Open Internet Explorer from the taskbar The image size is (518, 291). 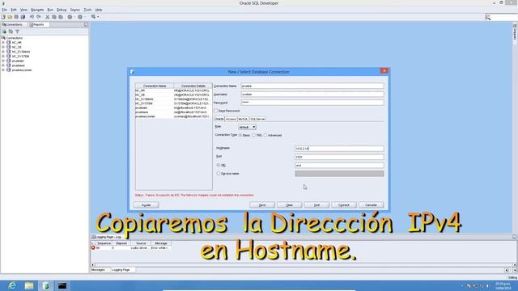[12, 285]
